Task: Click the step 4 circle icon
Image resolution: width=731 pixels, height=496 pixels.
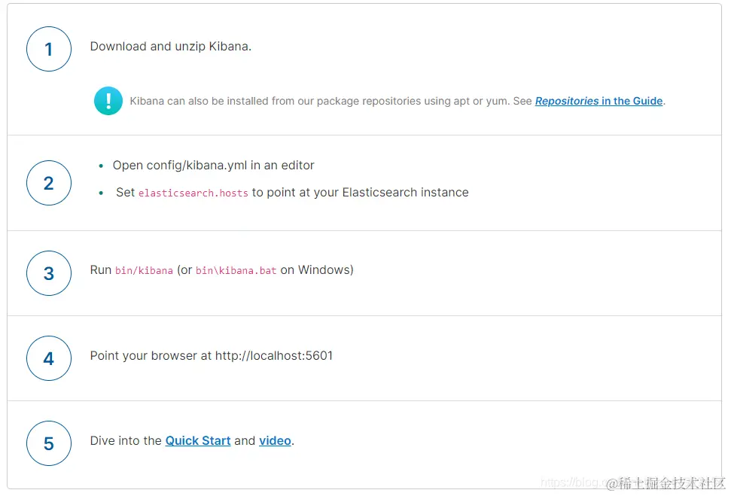Action: tap(49, 358)
